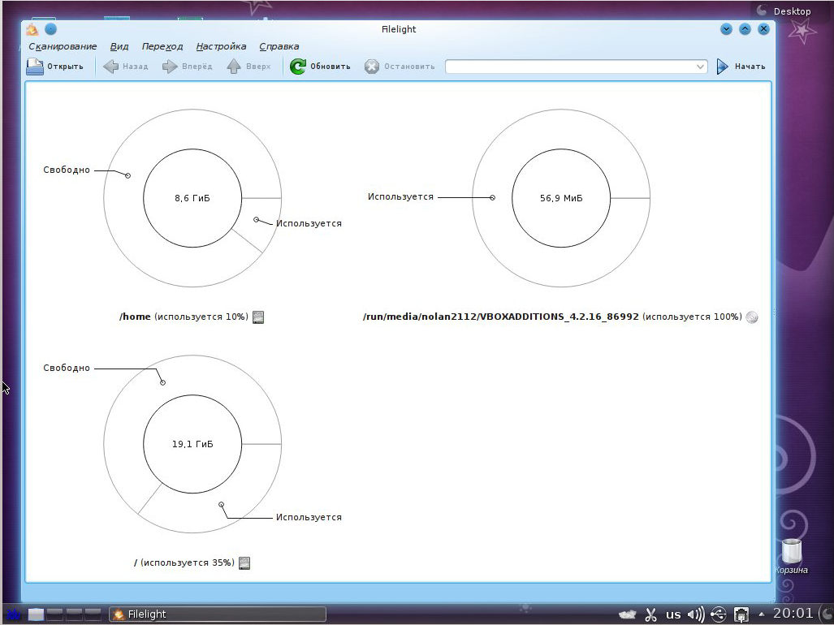
Task: Click the 56,9 МиБ center value
Action: 561,198
